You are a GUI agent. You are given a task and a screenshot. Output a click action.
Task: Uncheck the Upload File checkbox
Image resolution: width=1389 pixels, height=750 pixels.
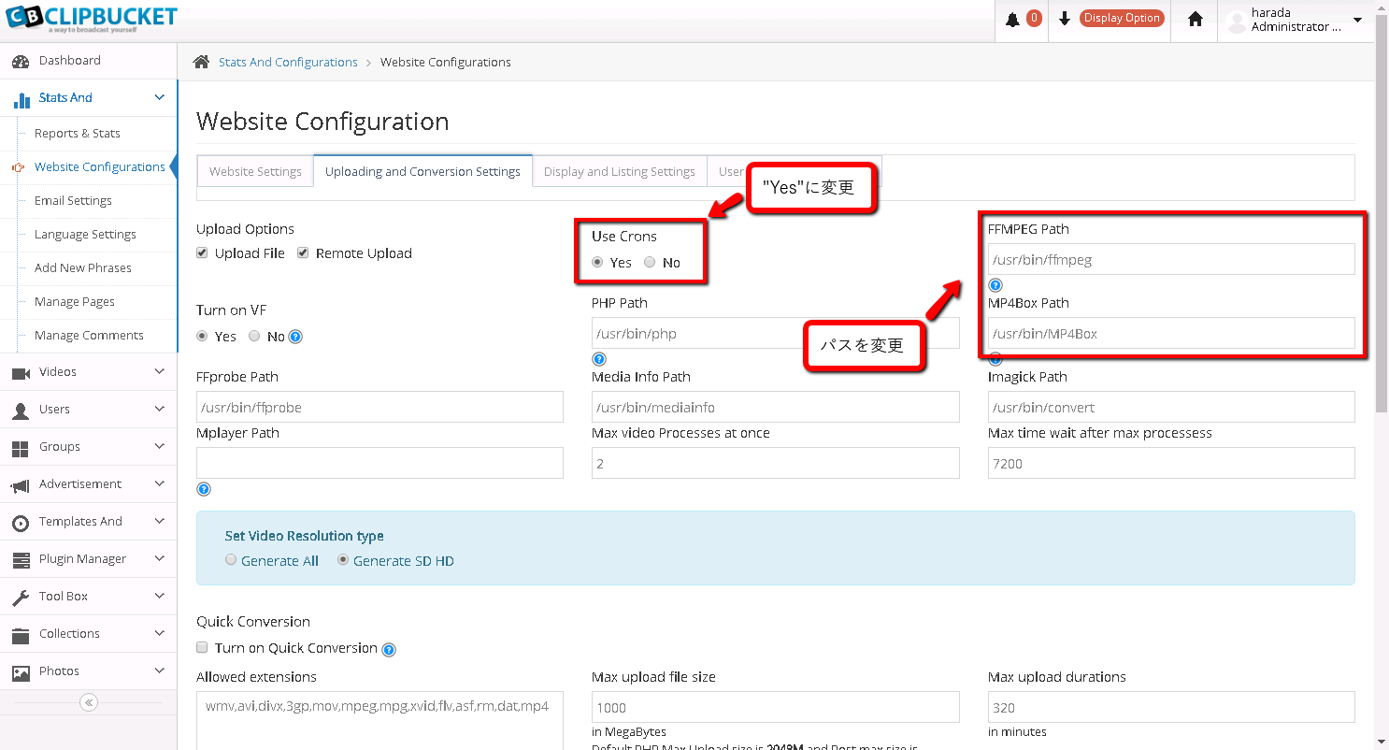pyautogui.click(x=203, y=253)
